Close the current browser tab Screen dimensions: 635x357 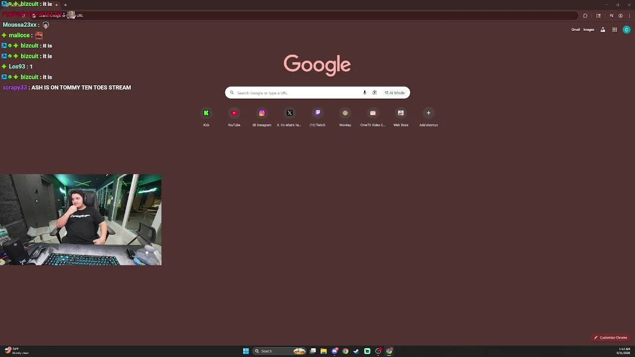tap(57, 5)
